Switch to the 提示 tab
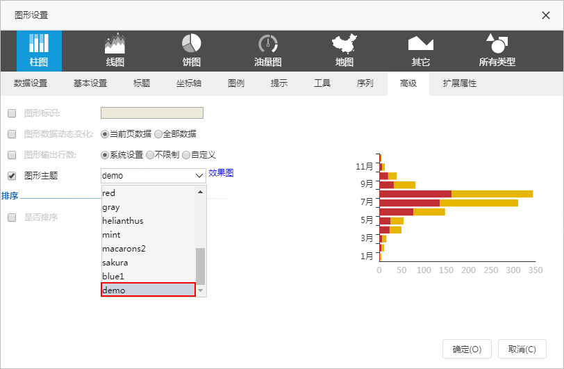The height and width of the screenshot is (369, 564). pos(279,83)
